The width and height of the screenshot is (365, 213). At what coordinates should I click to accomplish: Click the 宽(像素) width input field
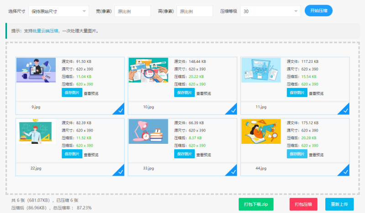pos(133,11)
